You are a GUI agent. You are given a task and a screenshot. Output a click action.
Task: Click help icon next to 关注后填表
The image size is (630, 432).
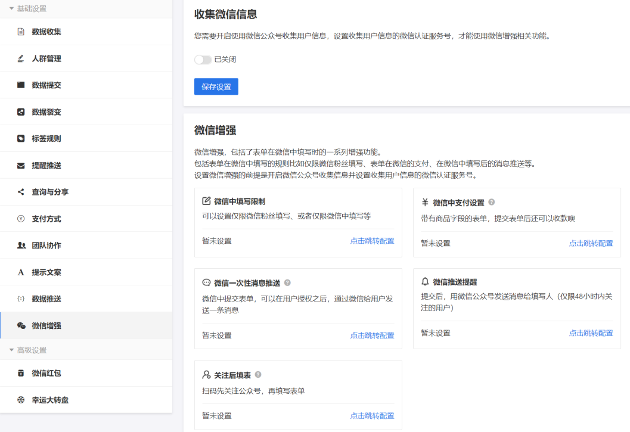pyautogui.click(x=258, y=375)
